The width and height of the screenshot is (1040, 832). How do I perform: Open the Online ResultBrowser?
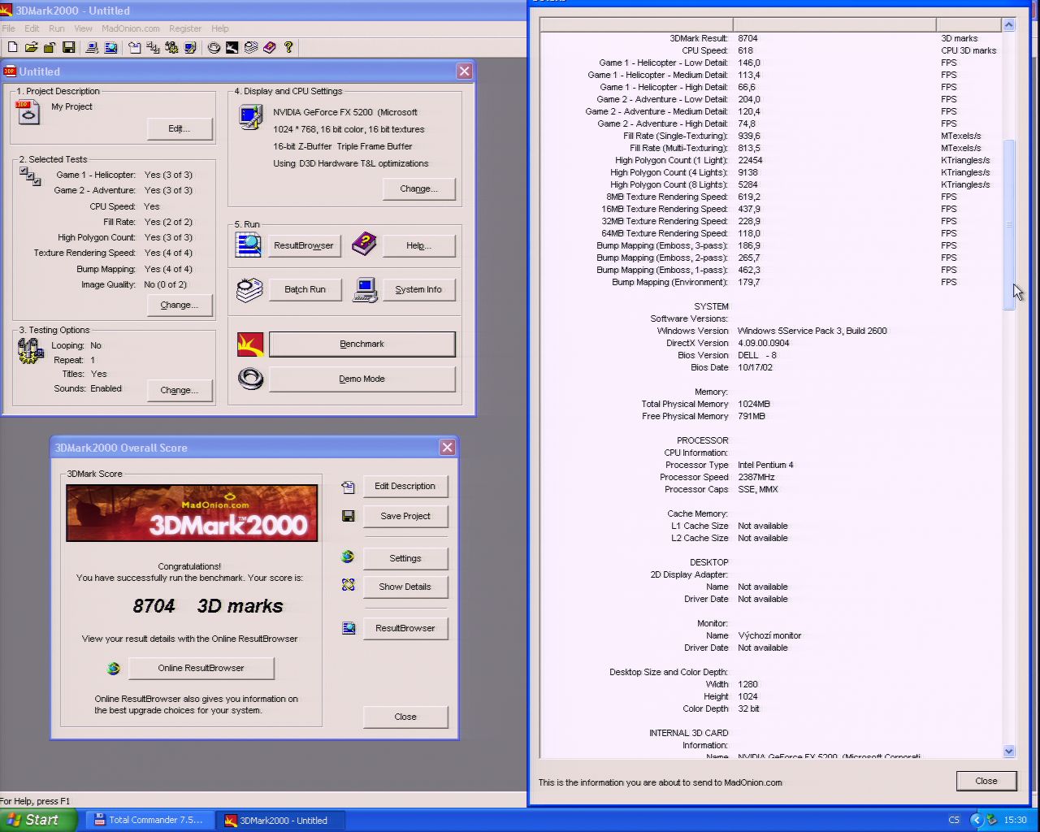(x=201, y=668)
